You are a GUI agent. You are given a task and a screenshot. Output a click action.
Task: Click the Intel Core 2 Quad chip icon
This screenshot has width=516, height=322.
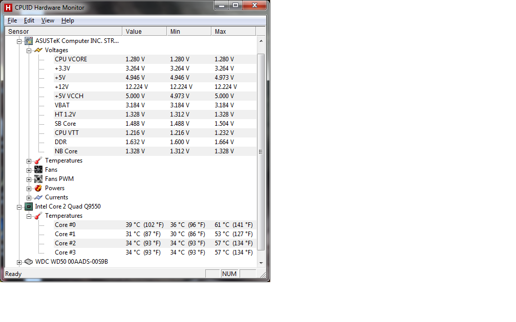click(x=29, y=206)
